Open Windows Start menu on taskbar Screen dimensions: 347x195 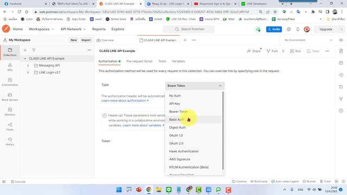[119, 190]
